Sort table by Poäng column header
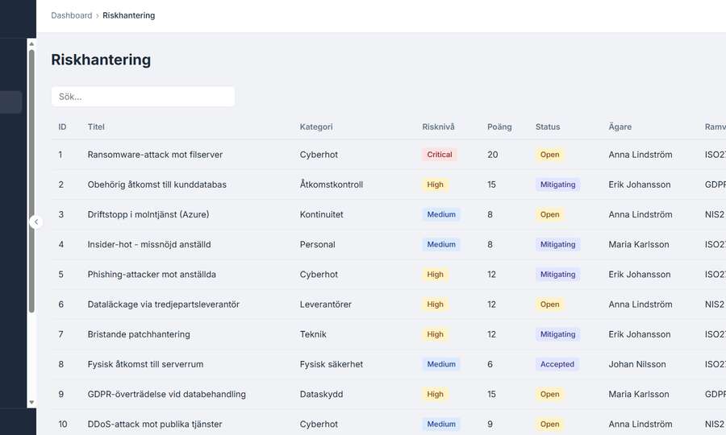The image size is (726, 435). (x=499, y=126)
